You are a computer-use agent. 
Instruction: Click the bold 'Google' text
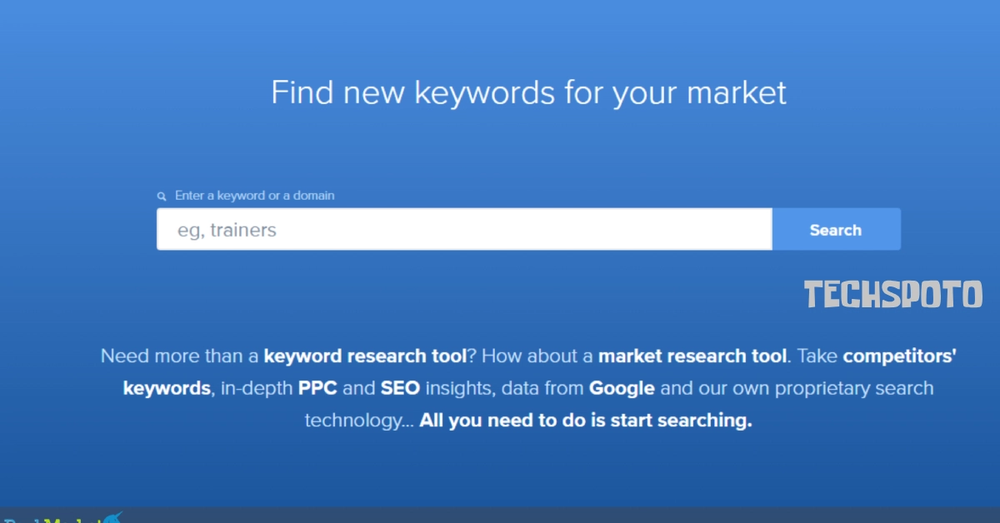622,388
